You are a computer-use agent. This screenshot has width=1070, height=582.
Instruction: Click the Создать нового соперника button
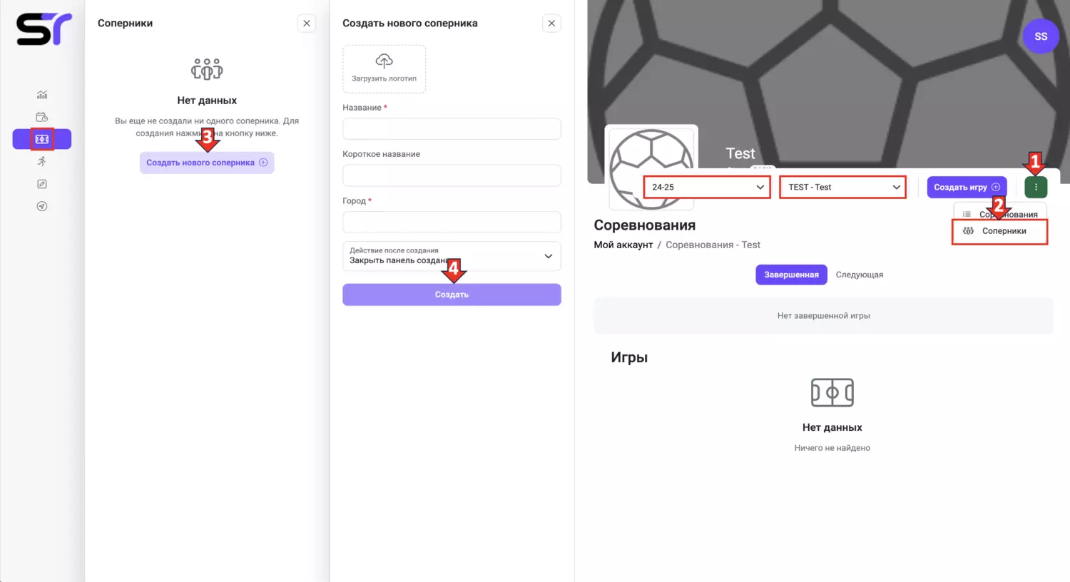coord(207,163)
